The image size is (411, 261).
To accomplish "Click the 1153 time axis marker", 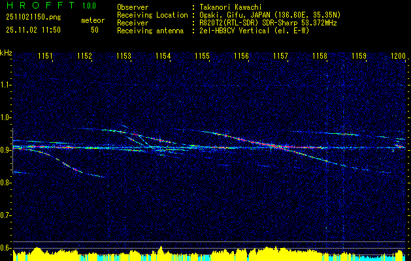I will [x=123, y=55].
